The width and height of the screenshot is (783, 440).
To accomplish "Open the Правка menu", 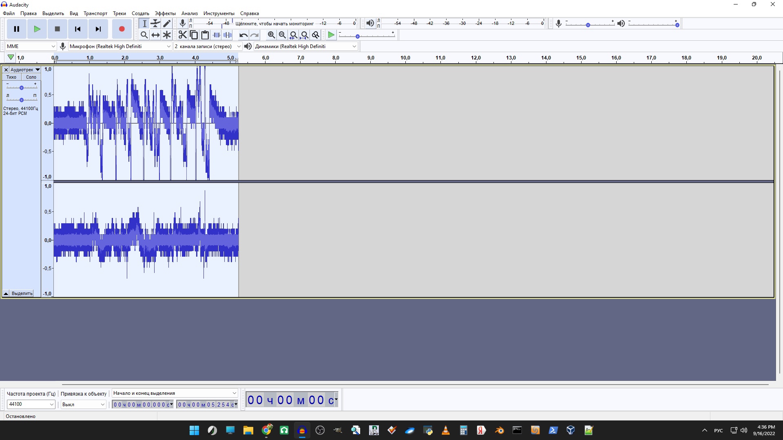I will pyautogui.click(x=29, y=13).
